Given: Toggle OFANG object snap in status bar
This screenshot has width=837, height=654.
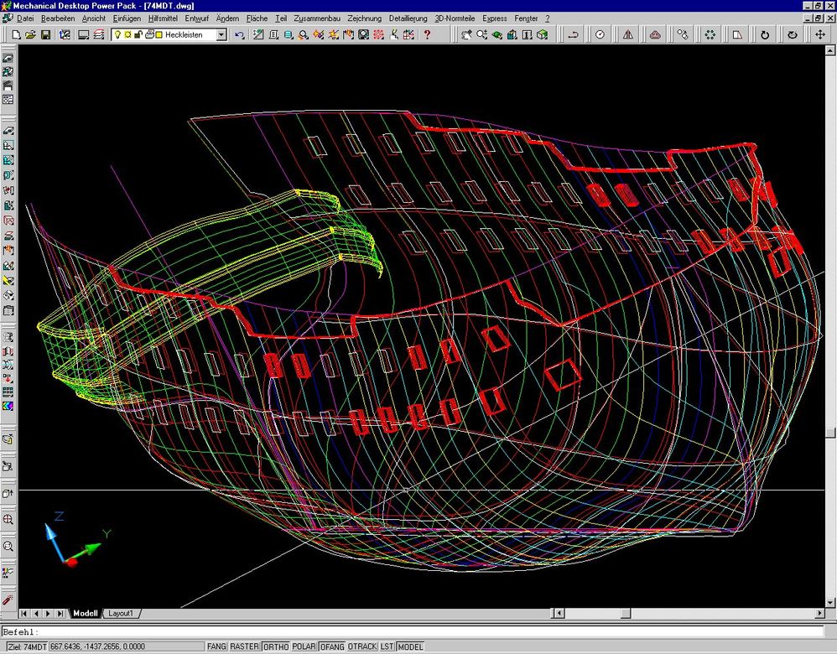Looking at the screenshot, I should pyautogui.click(x=331, y=646).
